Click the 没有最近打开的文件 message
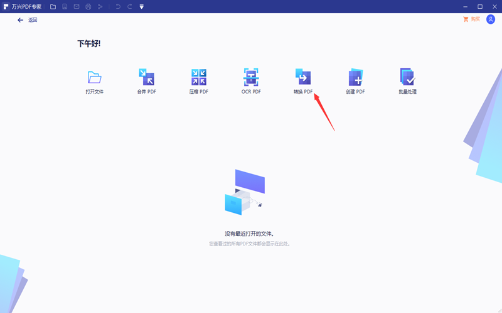The image size is (502, 313). tap(249, 233)
